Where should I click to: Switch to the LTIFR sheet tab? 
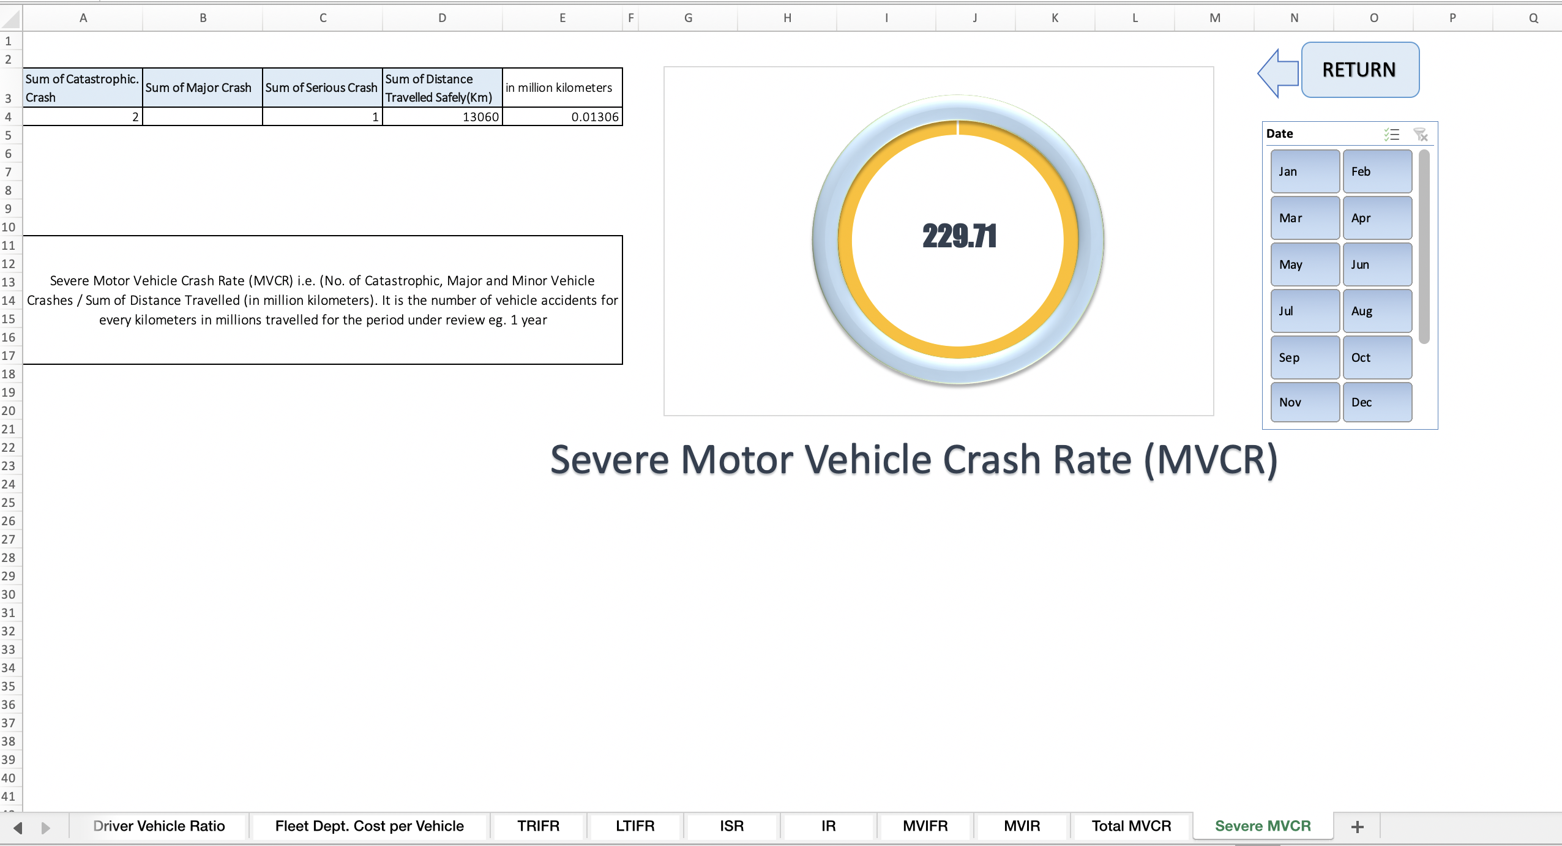tap(635, 826)
